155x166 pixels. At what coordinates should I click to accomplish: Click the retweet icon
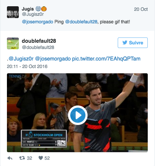[x=22, y=158]
